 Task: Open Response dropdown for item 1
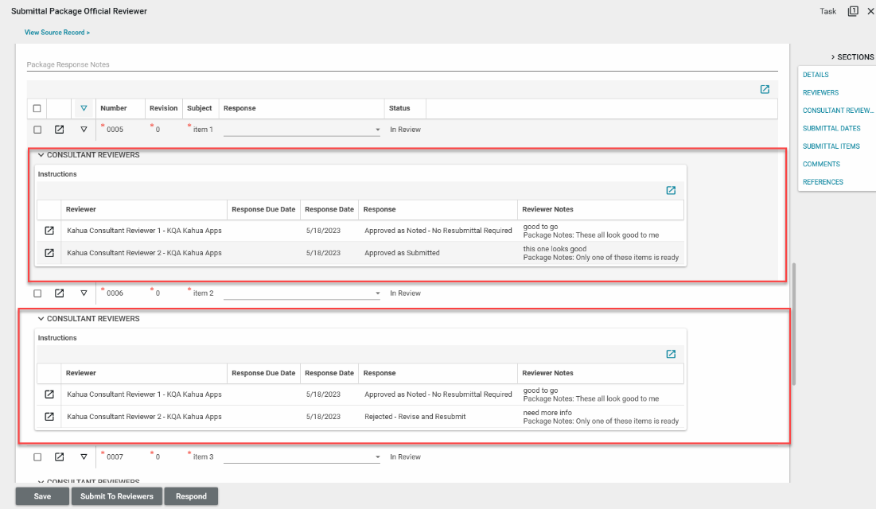coord(377,130)
